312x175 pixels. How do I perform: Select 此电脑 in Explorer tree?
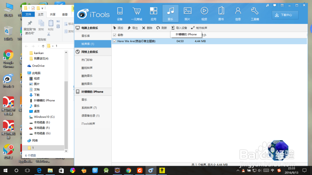pyautogui.click(x=34, y=73)
